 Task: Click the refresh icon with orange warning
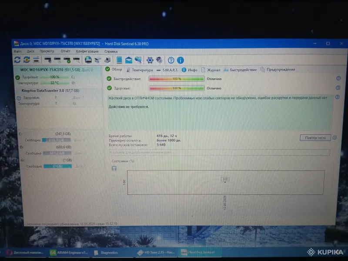(27, 60)
